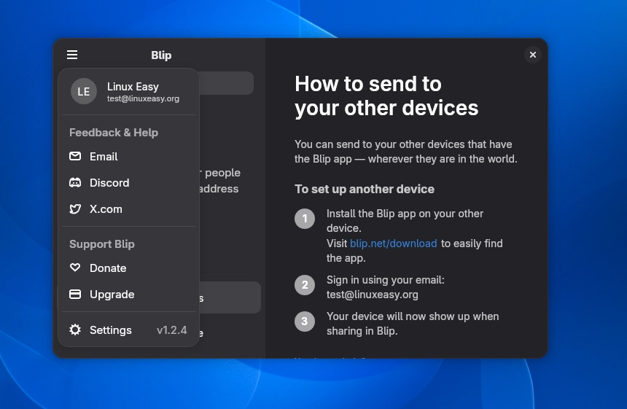Close the how-to panel with X button
627x409 pixels.
(533, 55)
